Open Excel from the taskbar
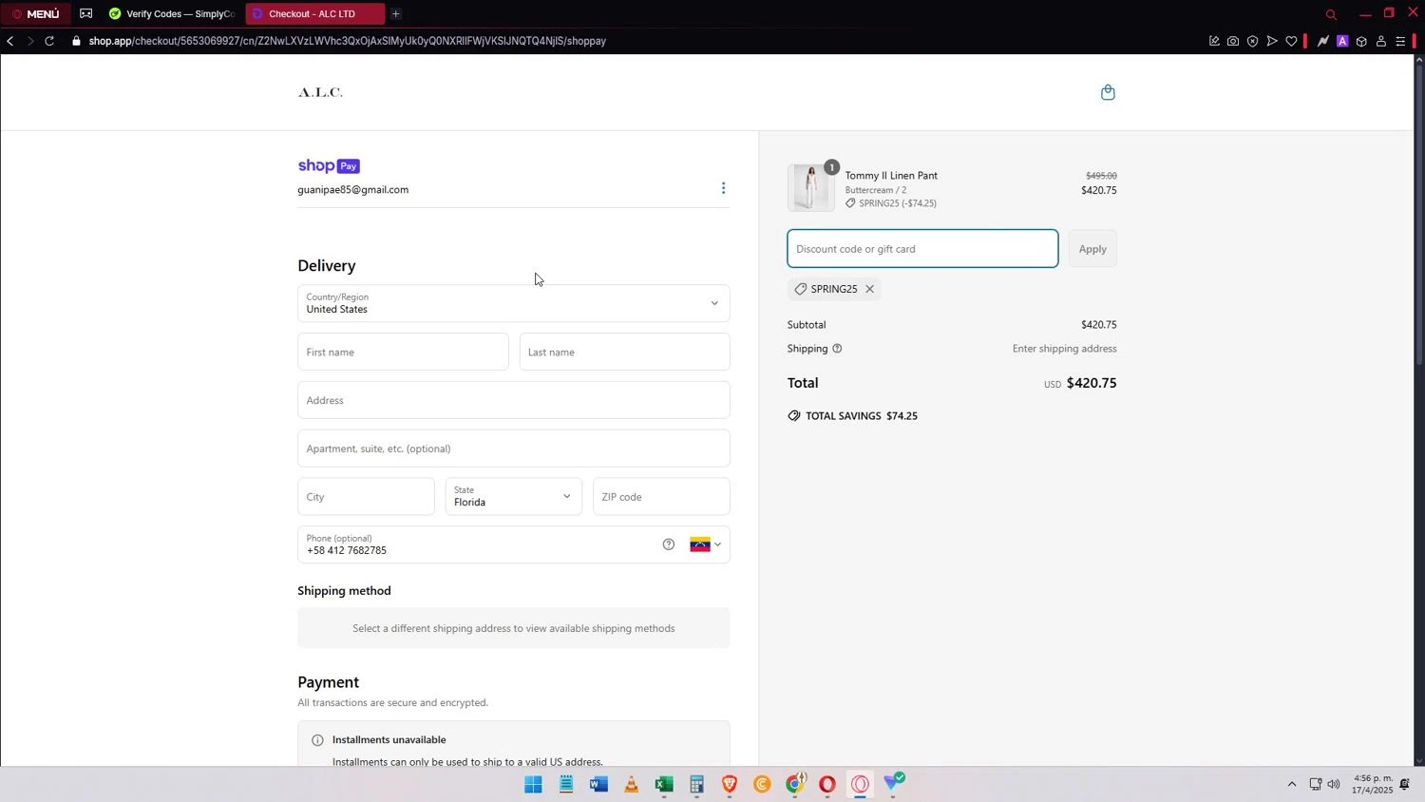1425x802 pixels. tap(664, 785)
